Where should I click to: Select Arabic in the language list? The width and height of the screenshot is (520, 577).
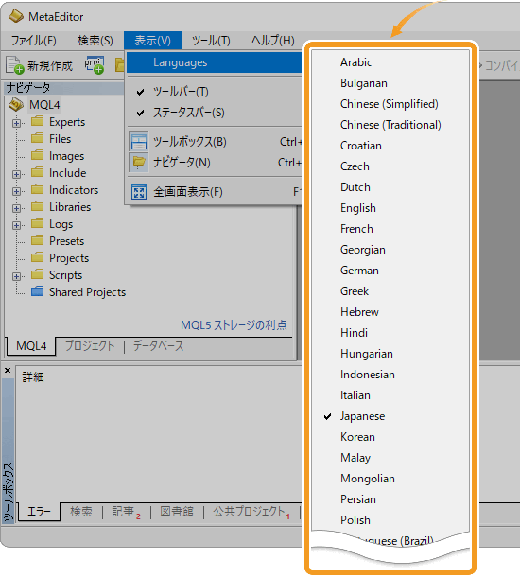[x=390, y=62]
